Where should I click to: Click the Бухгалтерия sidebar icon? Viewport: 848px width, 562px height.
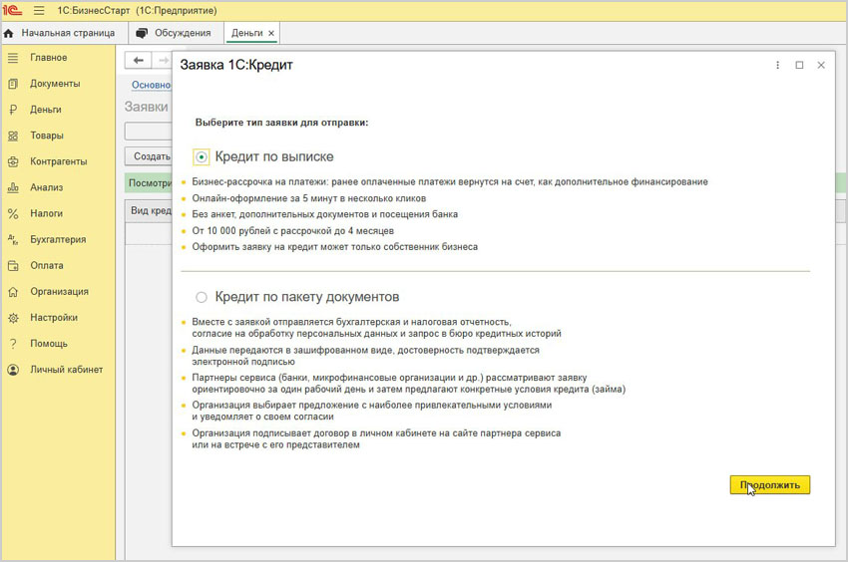tap(13, 239)
